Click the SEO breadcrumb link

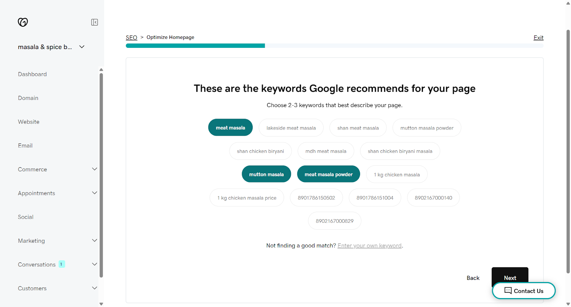[131, 37]
